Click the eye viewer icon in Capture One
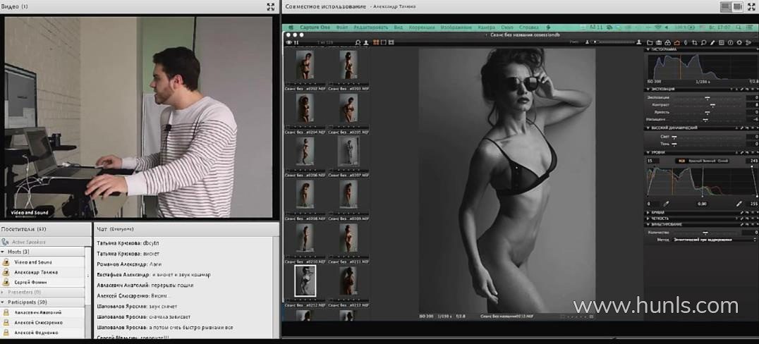 289,42
